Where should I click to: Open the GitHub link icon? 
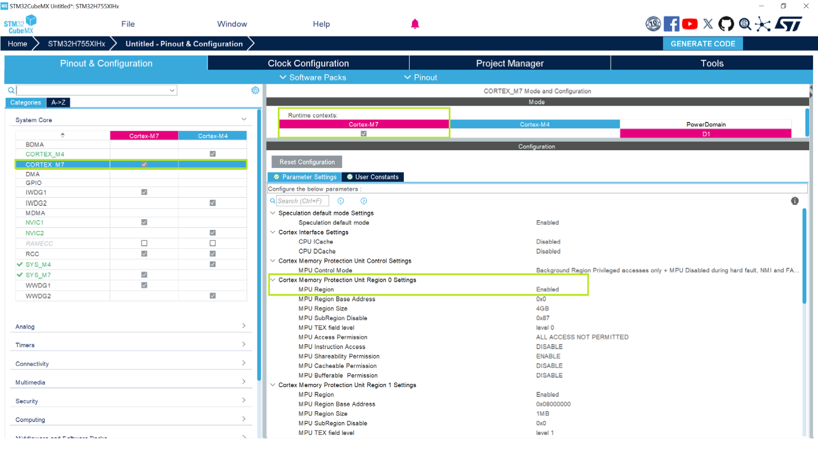(x=726, y=24)
